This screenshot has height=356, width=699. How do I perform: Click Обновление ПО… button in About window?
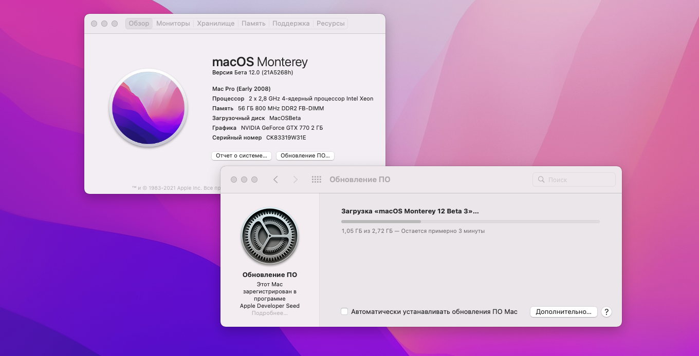tap(305, 155)
